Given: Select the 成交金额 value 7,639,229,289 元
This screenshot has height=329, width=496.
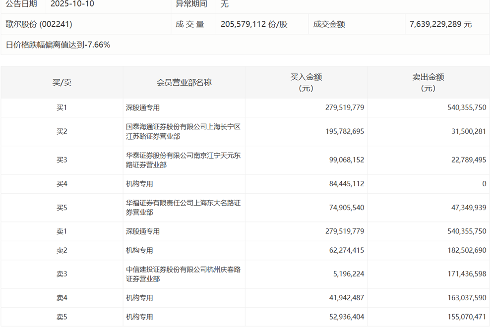Looking at the screenshot, I should click(440, 24).
